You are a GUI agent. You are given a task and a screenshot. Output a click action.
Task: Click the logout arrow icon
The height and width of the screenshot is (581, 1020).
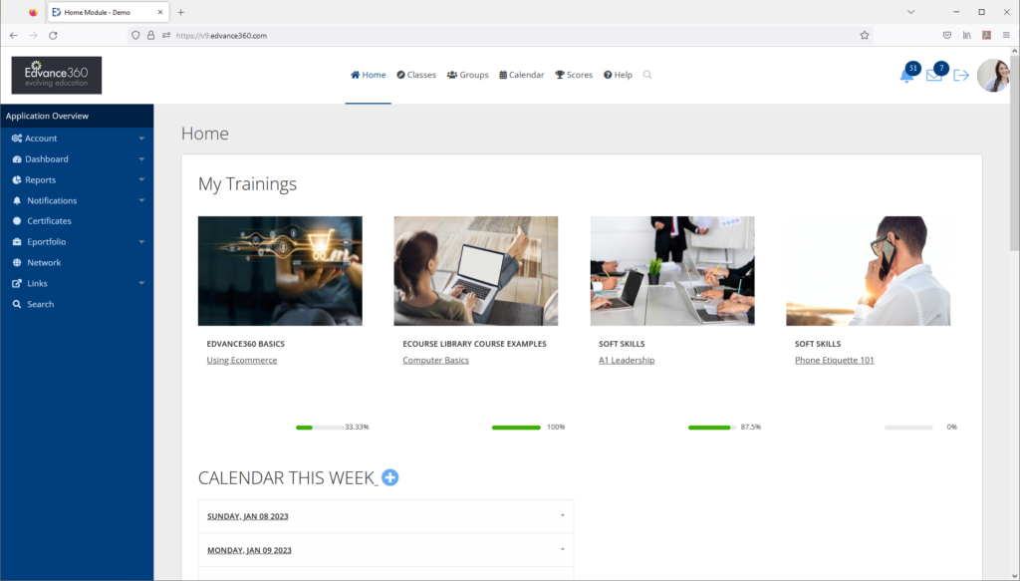pyautogui.click(x=961, y=76)
